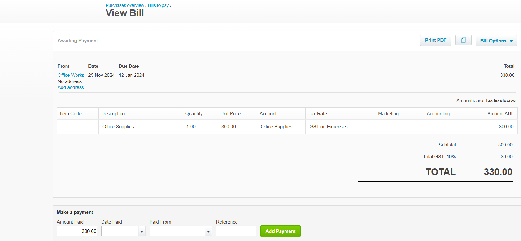Open the Bills to pay breadcrumb

pyautogui.click(x=158, y=5)
